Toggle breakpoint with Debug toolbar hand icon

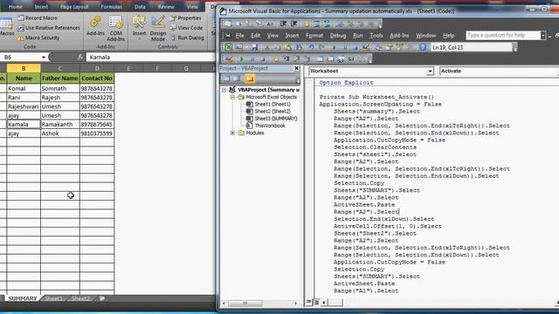tap(276, 58)
